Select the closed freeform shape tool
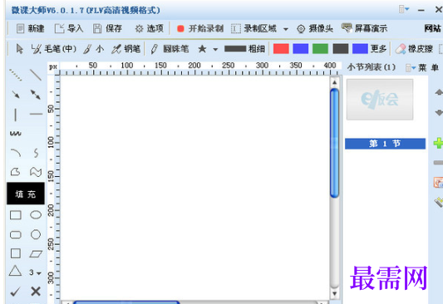The image size is (443, 304). click(15, 171)
